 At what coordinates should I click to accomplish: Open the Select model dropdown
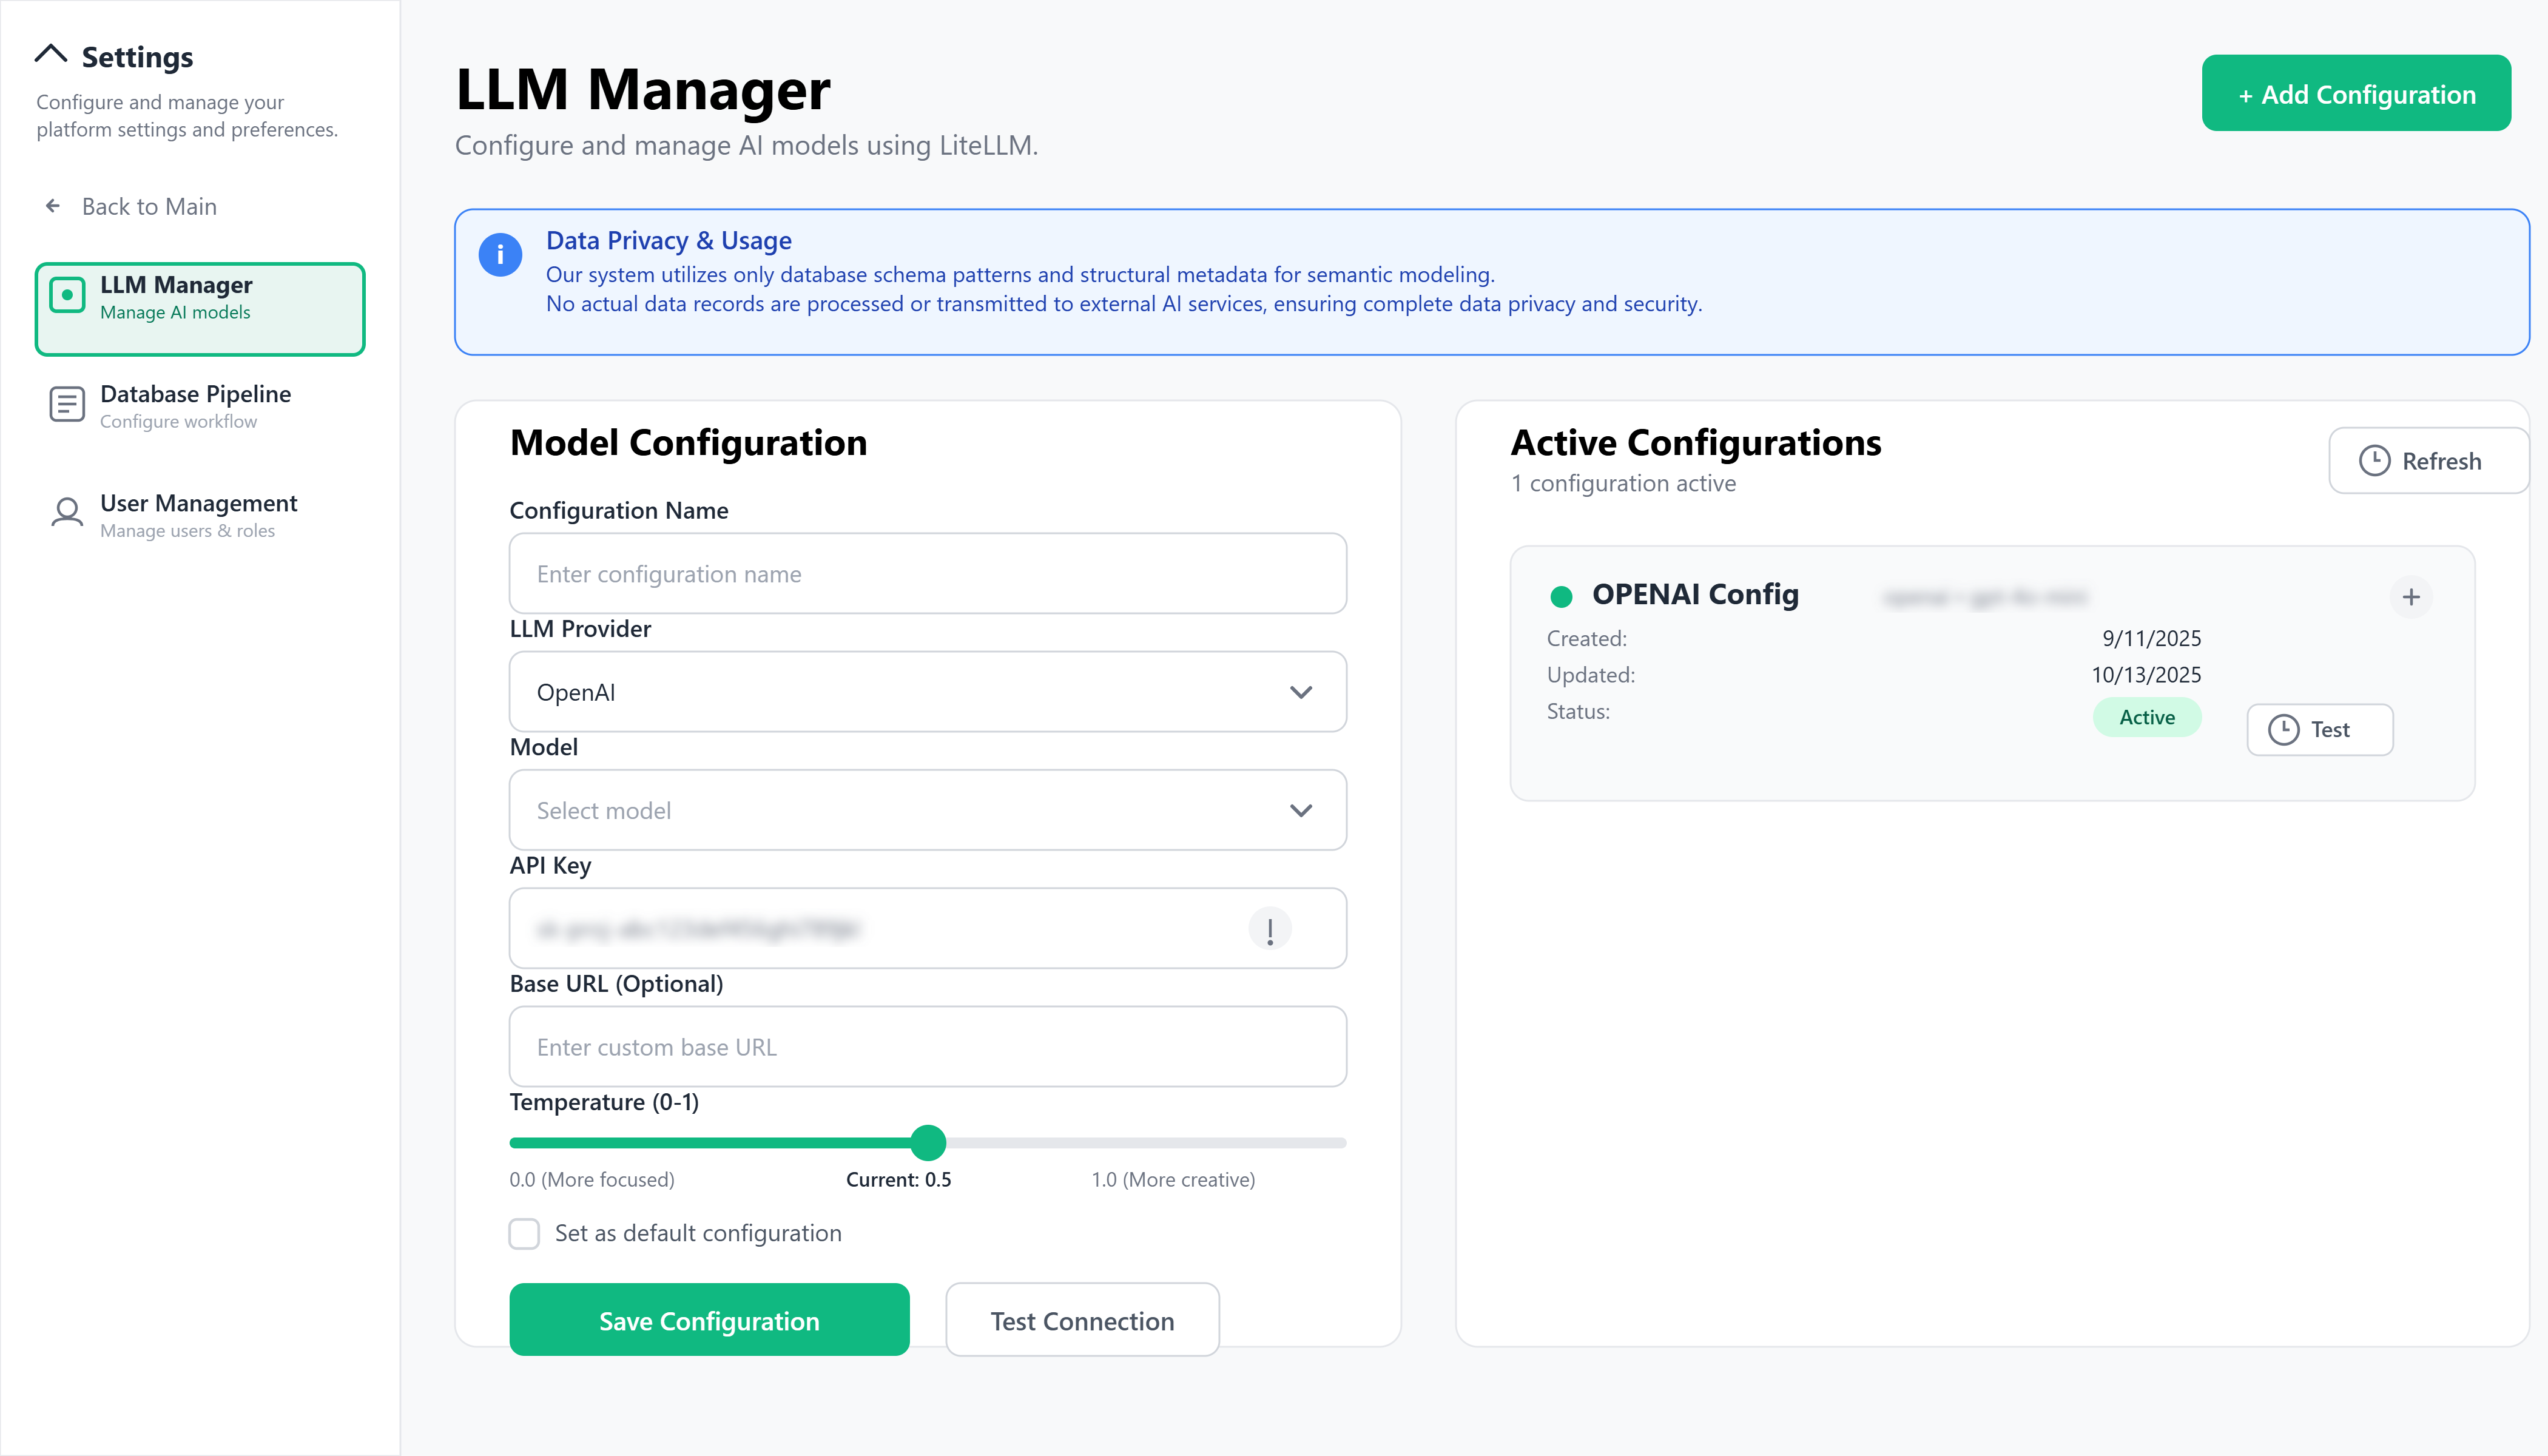(928, 810)
